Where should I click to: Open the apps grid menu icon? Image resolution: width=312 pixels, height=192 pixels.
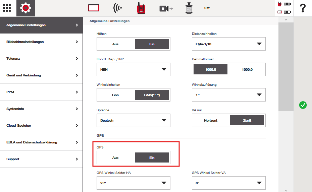pyautogui.click(x=7, y=8)
